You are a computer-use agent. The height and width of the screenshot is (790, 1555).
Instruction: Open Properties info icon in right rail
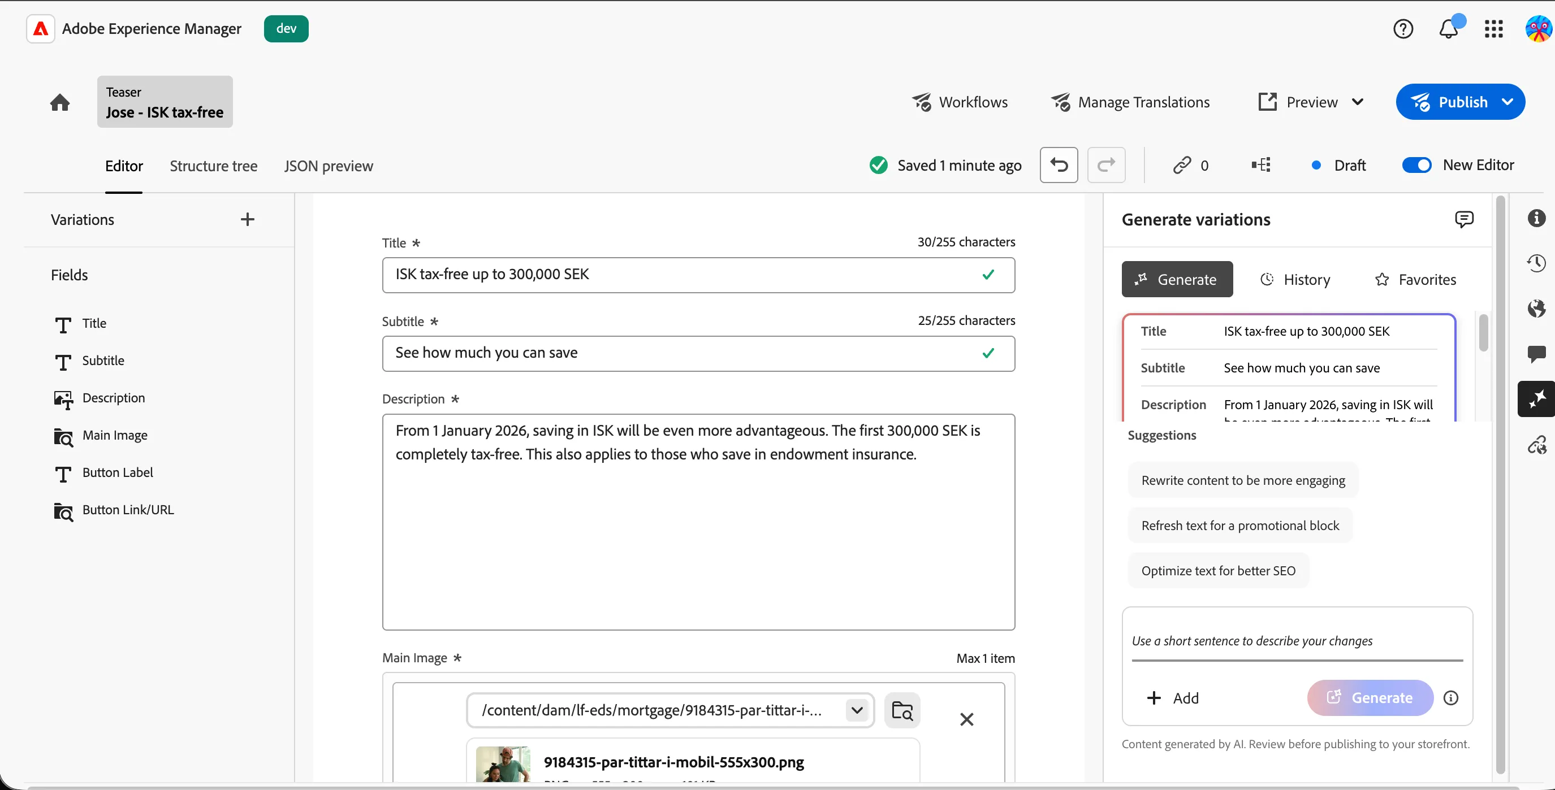tap(1536, 218)
